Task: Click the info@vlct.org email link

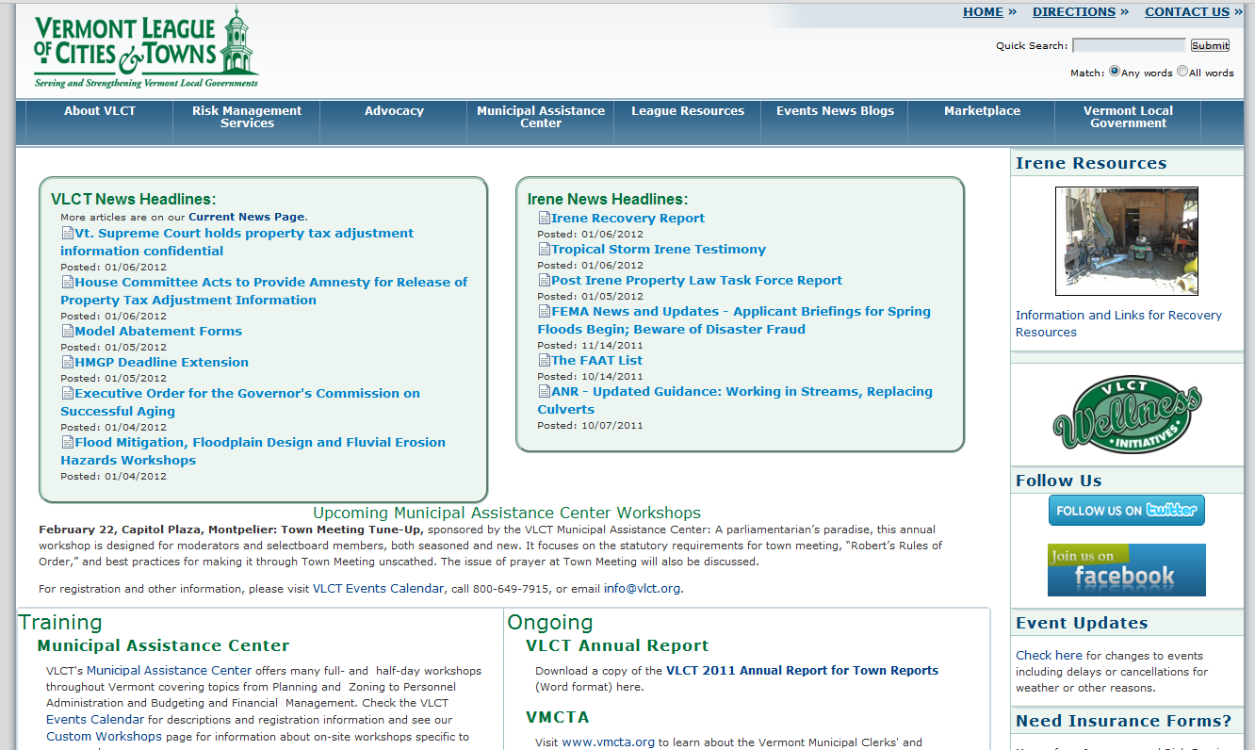Action: pos(642,588)
